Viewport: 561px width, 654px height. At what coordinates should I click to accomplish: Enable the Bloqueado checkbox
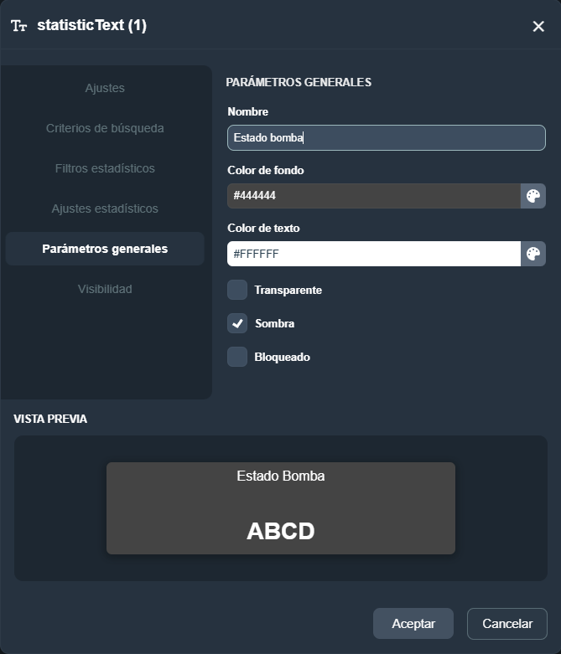click(237, 357)
